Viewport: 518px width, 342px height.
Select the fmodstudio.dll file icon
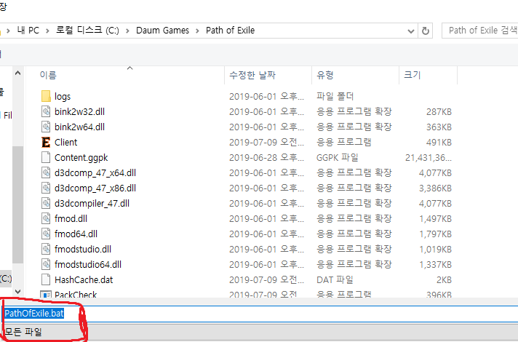tap(46, 249)
